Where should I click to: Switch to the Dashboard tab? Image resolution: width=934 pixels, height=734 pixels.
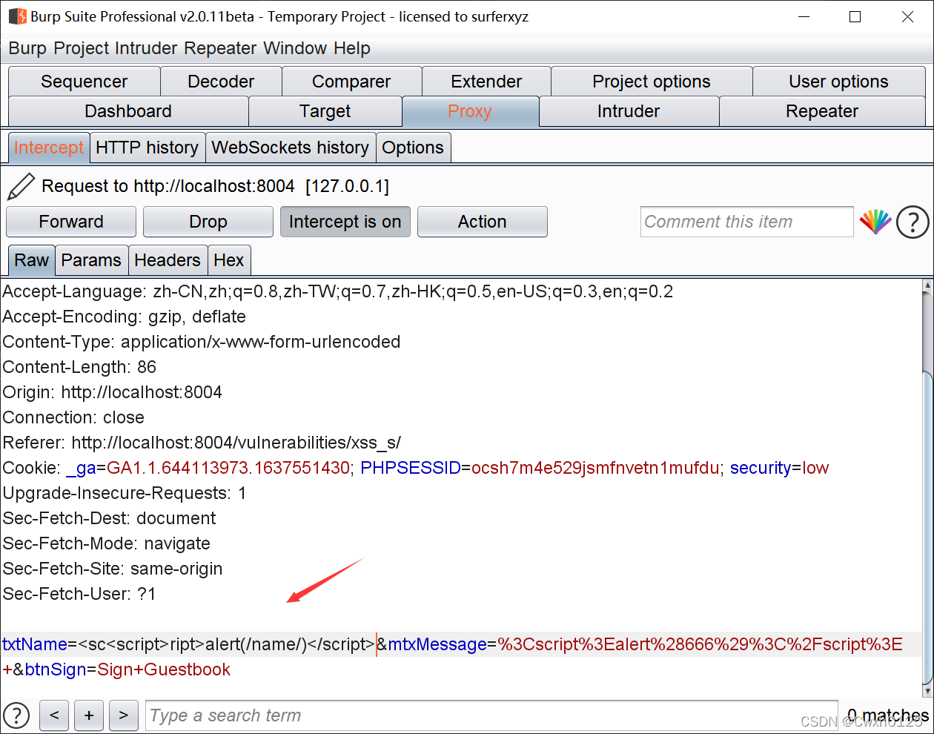click(x=128, y=111)
